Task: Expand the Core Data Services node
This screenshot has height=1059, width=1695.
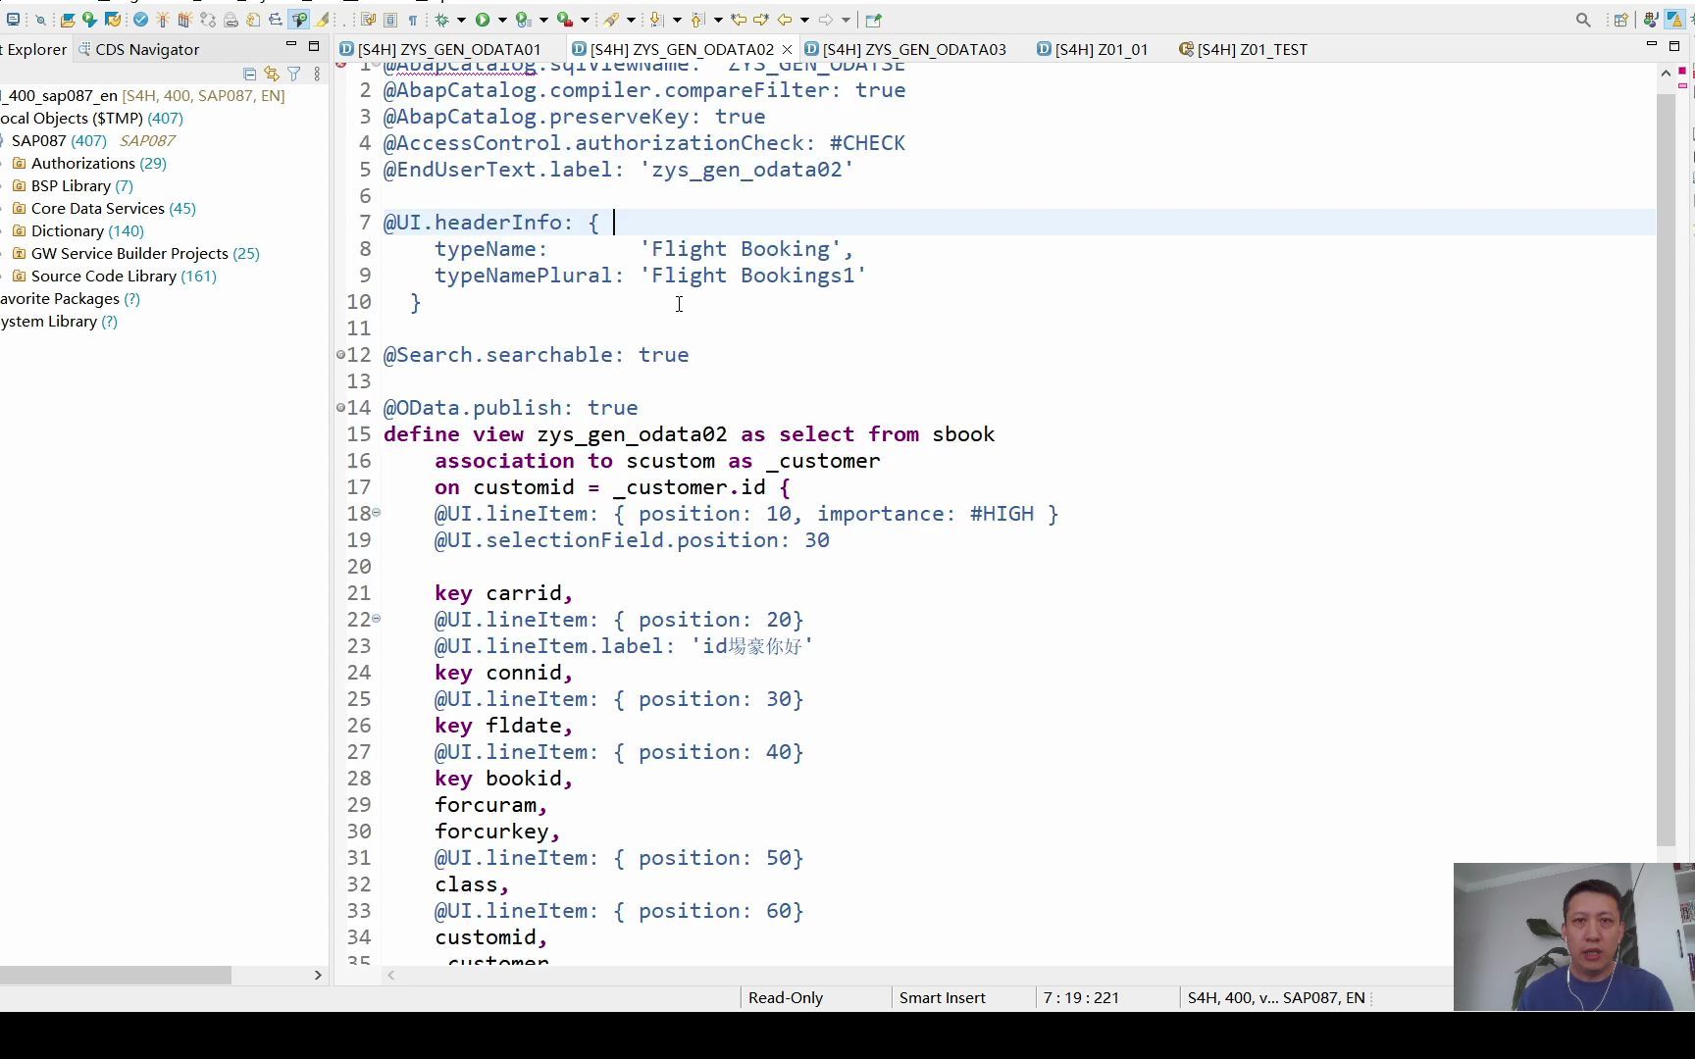Action: pos(4,208)
